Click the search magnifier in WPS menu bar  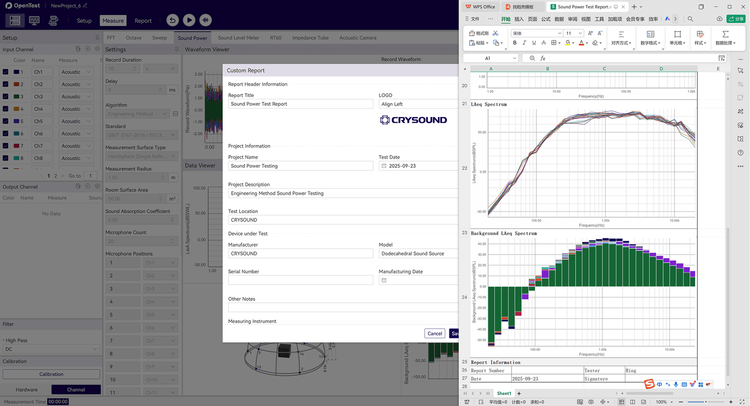pos(690,19)
